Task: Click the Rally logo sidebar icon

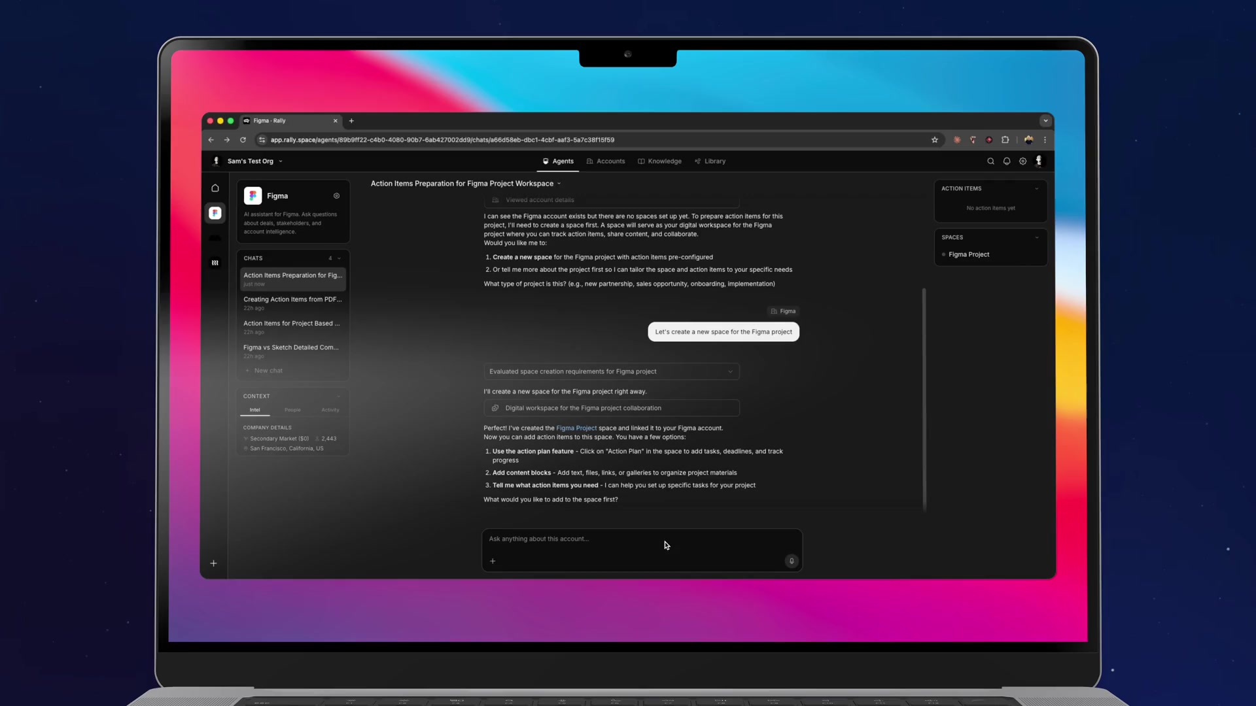Action: click(x=215, y=263)
